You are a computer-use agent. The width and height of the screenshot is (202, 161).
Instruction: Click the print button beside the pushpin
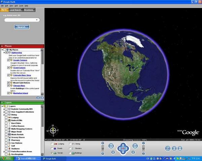[x=174, y=148]
